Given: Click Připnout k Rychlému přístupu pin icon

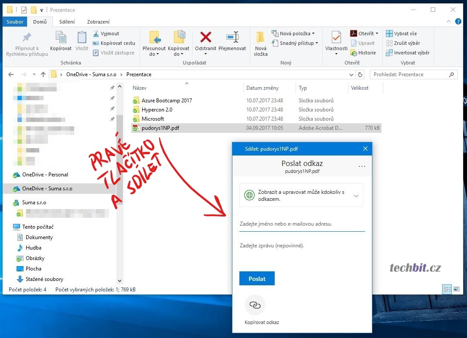Looking at the screenshot, I should [x=27, y=38].
